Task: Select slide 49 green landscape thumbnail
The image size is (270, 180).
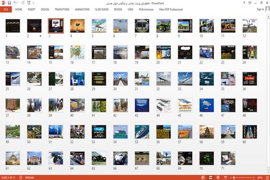Action: click(13, 132)
